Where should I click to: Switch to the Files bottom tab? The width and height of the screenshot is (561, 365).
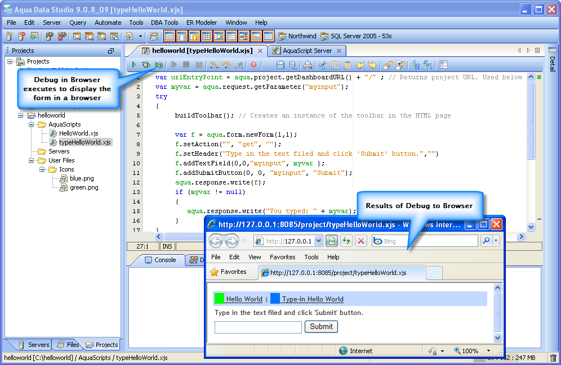[68, 345]
